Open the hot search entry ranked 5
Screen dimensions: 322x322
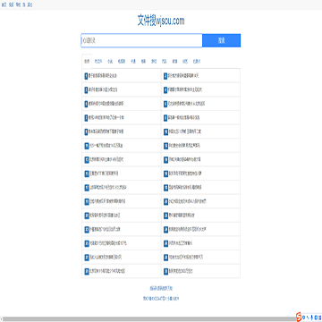(106, 104)
